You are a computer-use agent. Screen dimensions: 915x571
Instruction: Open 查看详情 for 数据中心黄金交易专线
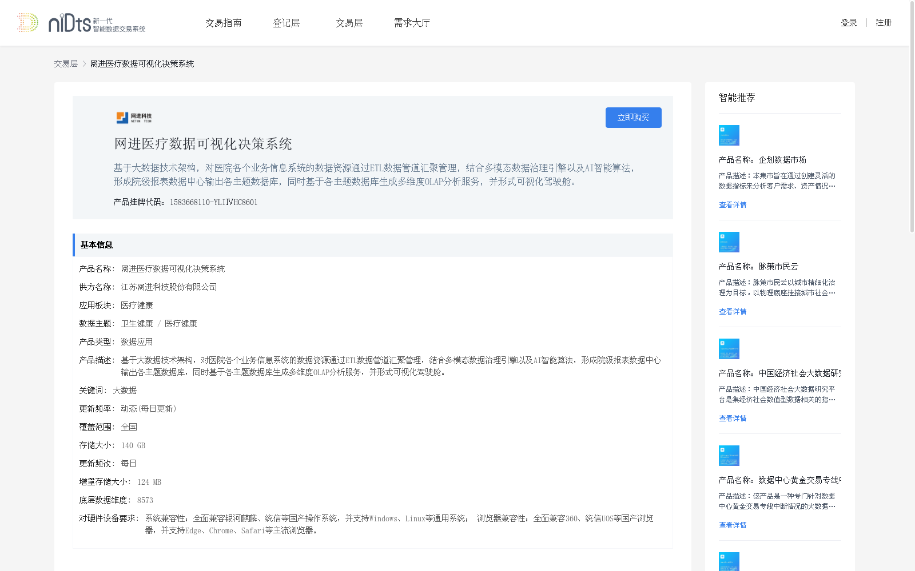(x=733, y=525)
